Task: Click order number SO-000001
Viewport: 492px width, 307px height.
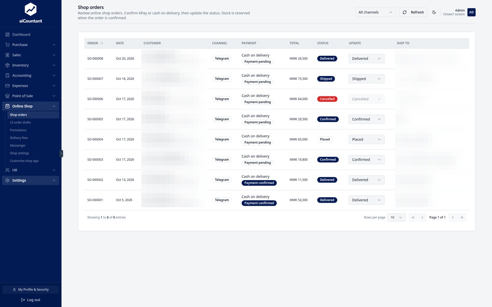Action: [x=95, y=200]
